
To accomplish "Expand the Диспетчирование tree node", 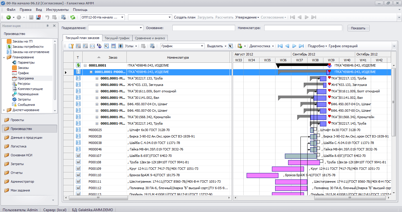I will (x=4, y=110).
